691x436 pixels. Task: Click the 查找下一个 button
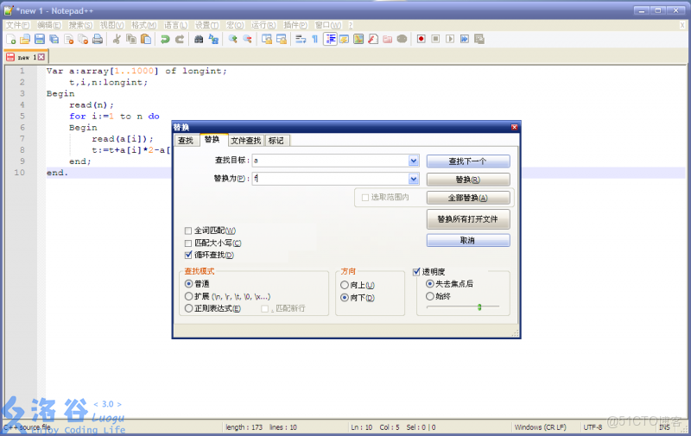click(x=468, y=161)
